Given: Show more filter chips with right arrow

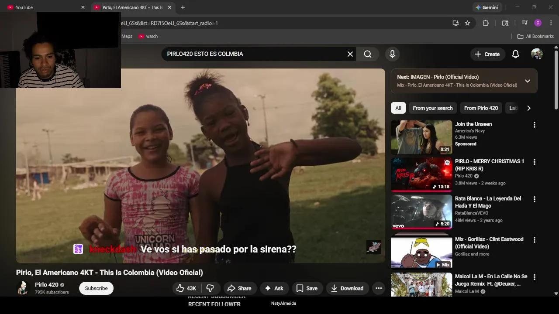Looking at the screenshot, I should pos(528,108).
